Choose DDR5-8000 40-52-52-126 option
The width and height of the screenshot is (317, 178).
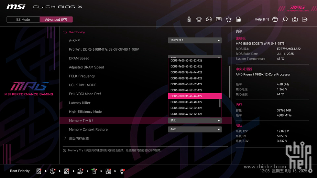(x=195, y=108)
